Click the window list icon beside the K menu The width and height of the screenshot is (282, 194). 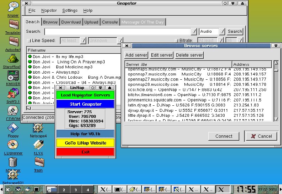(18, 189)
